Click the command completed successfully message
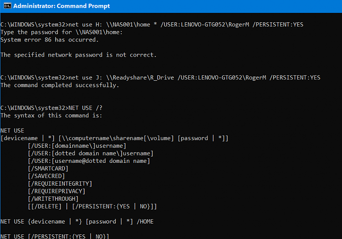Screen dimensions: 342x239 click(60, 85)
